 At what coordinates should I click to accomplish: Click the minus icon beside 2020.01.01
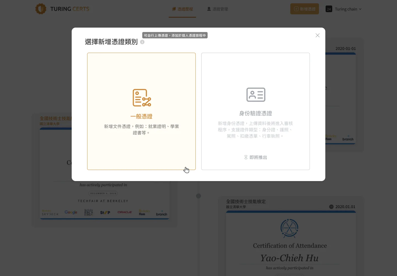(x=331, y=207)
